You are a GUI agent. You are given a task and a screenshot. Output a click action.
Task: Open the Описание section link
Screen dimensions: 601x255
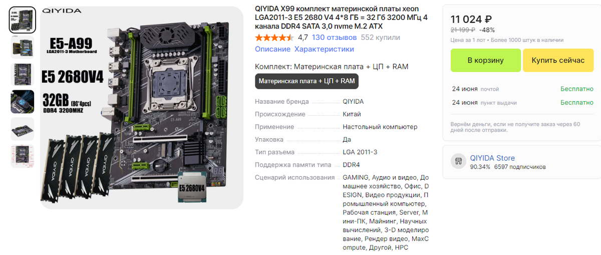point(272,49)
